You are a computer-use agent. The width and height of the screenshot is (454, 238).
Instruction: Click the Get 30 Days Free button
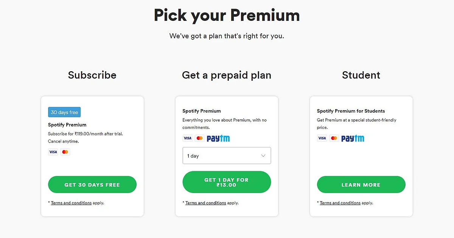point(92,185)
